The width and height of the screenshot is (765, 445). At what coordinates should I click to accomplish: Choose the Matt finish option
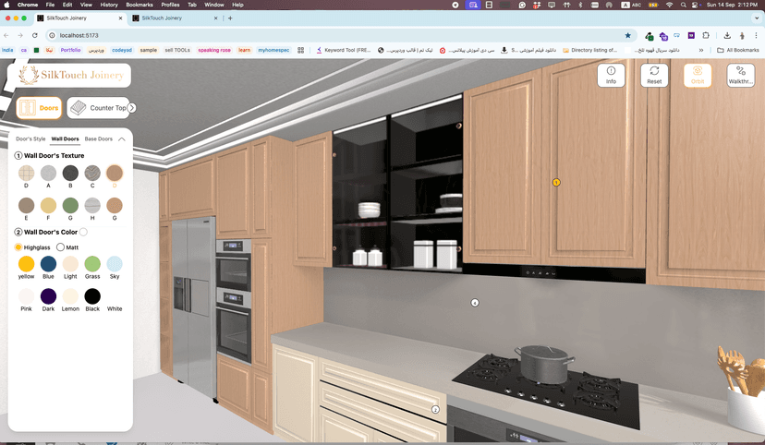(61, 247)
